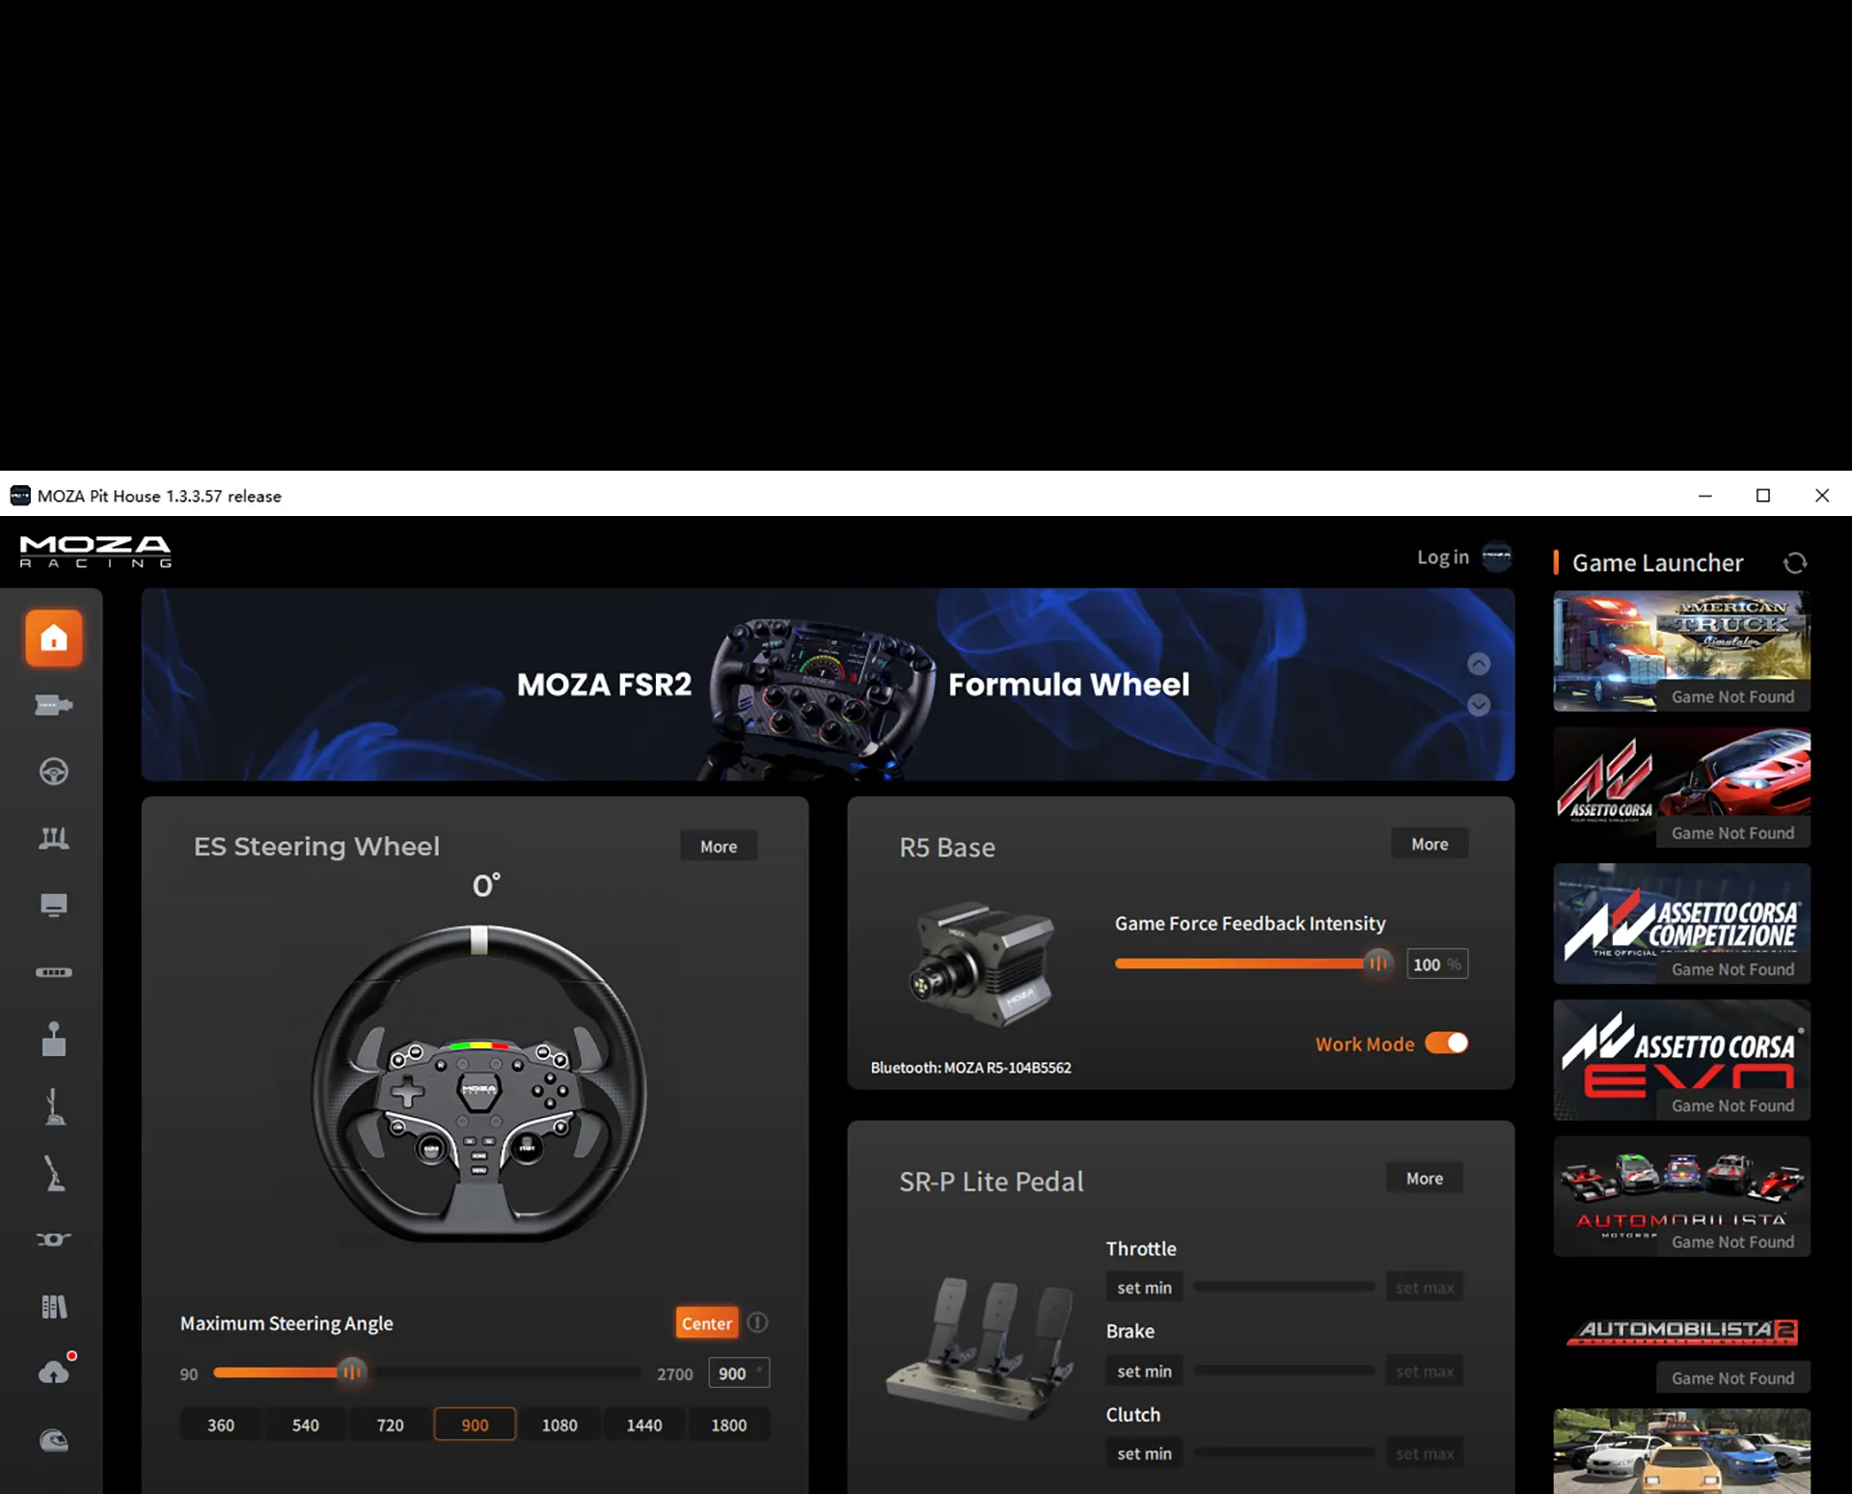
Task: Open the pedals sidebar icon
Action: point(54,838)
